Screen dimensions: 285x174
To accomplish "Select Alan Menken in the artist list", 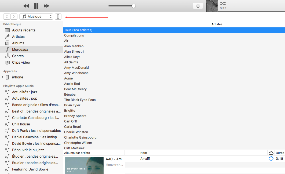I will pos(174,46).
